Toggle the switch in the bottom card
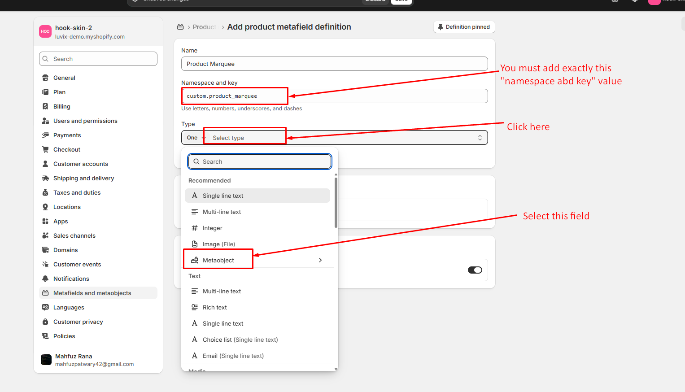The image size is (685, 392). coord(475,270)
